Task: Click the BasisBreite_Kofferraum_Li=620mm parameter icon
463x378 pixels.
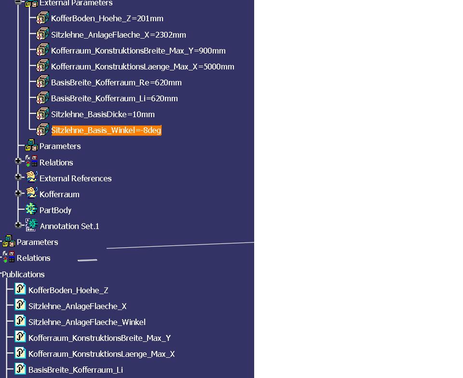Action: click(x=43, y=98)
